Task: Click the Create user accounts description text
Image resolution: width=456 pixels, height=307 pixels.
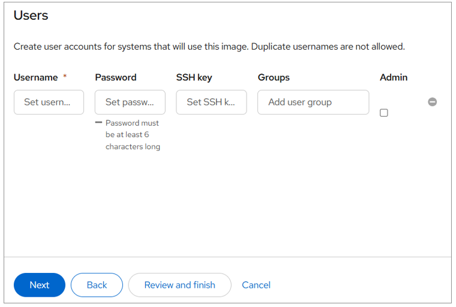Action: pyautogui.click(x=209, y=46)
